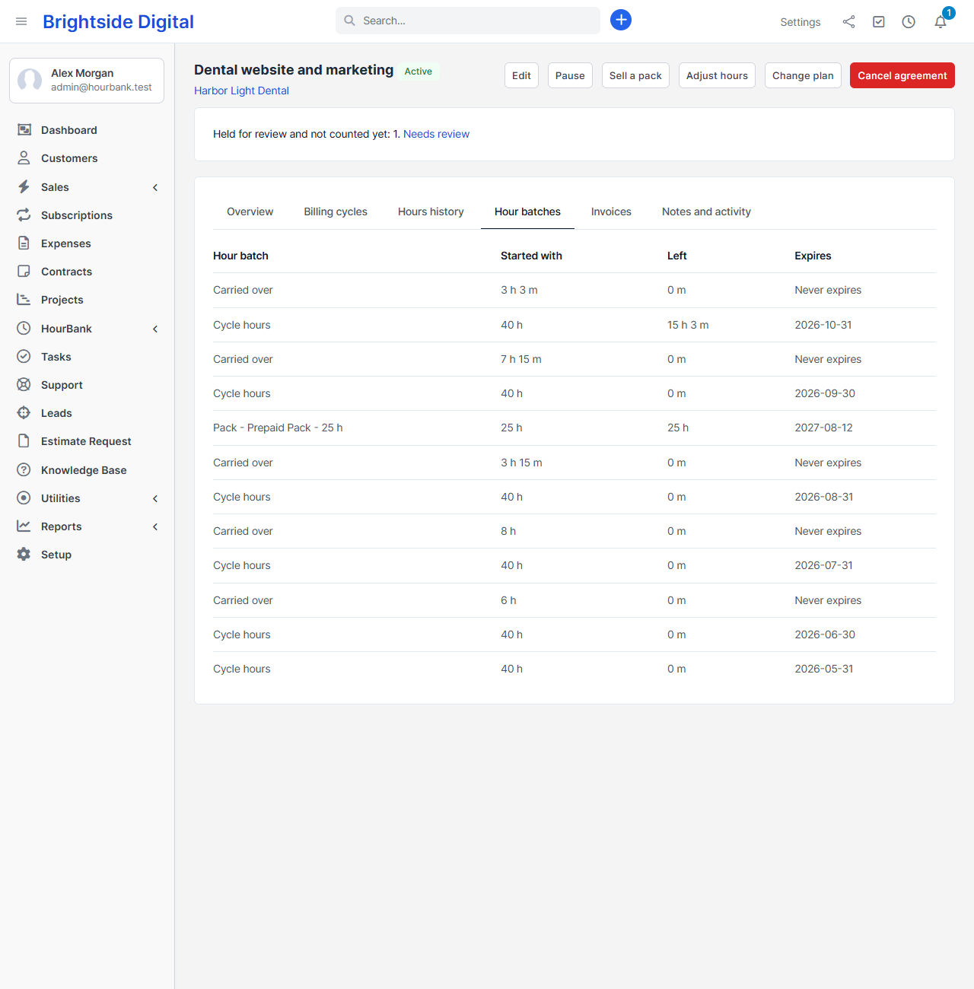This screenshot has height=989, width=974.
Task: Switch to the Hours history tab
Action: (431, 211)
